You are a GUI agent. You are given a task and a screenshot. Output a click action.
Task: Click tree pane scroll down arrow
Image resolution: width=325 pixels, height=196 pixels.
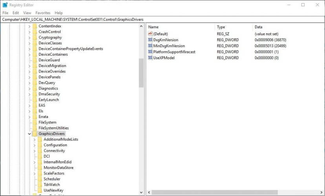pyautogui.click(x=141, y=192)
